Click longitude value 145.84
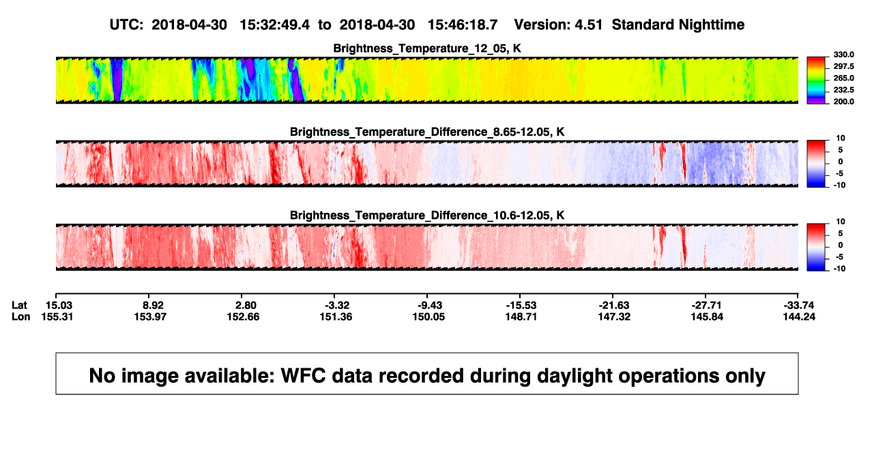Screen dimensions: 887x455 click(x=706, y=317)
